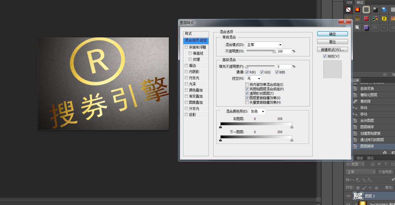The image size is (395, 205).
Task: Click the 新建样式(W)... button
Action: (333, 50)
